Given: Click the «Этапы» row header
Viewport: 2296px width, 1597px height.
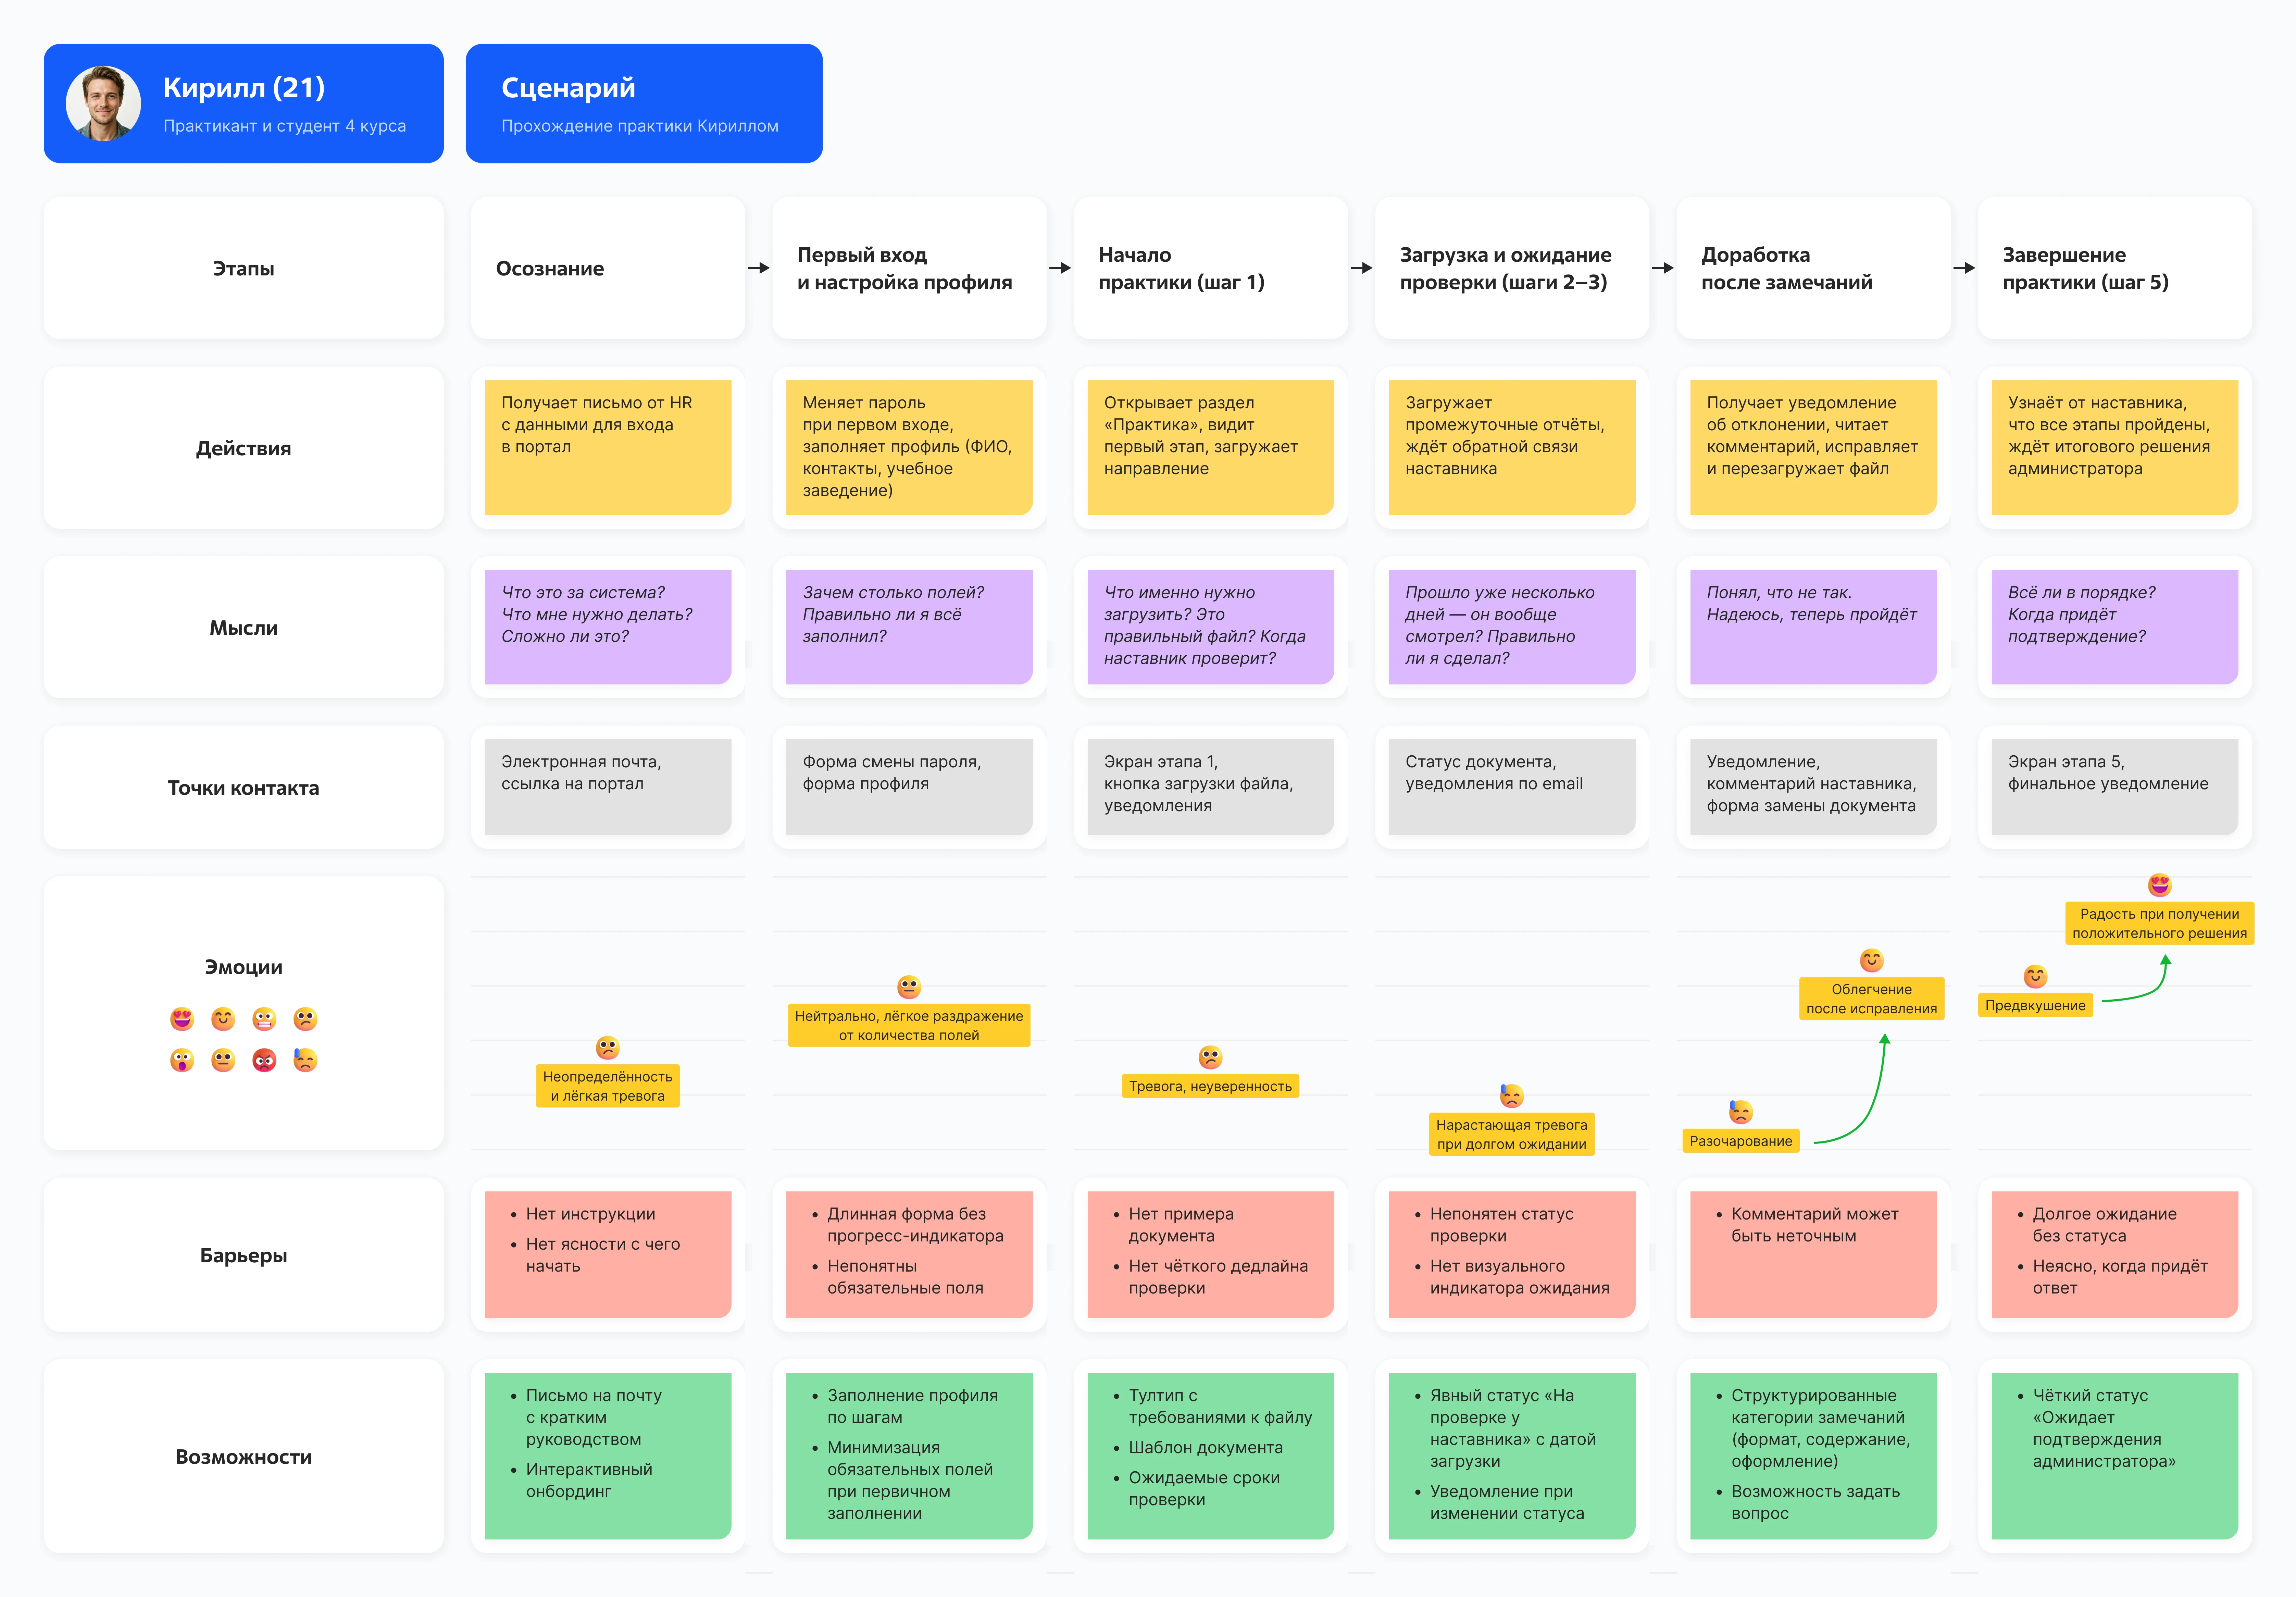Looking at the screenshot, I should [244, 268].
